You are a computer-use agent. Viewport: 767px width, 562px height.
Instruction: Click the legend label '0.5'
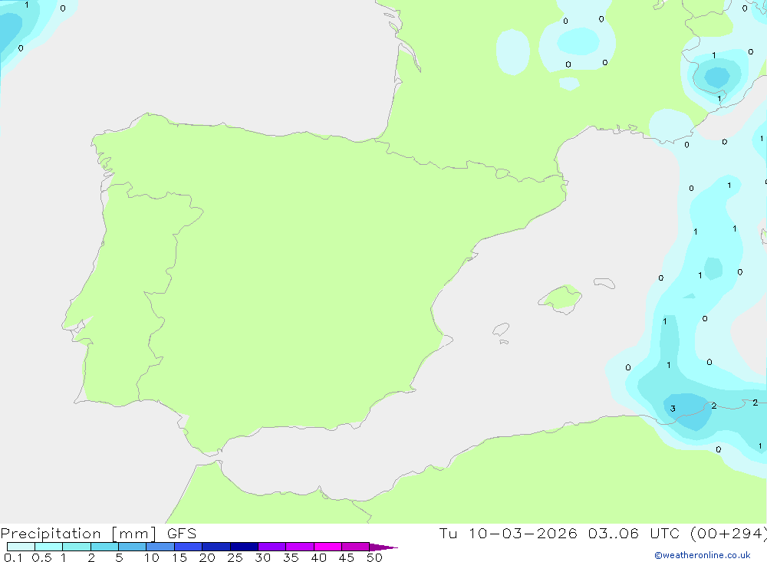point(41,557)
